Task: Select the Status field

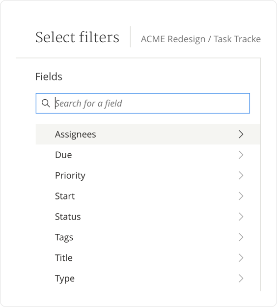Action: tap(148, 217)
